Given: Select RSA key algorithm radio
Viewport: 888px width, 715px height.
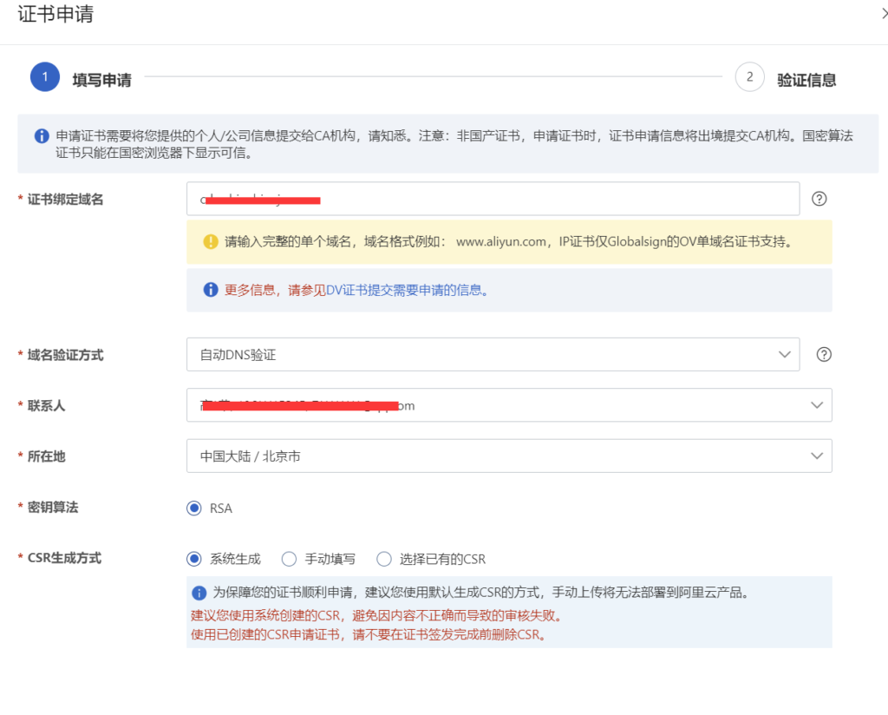Looking at the screenshot, I should [194, 508].
